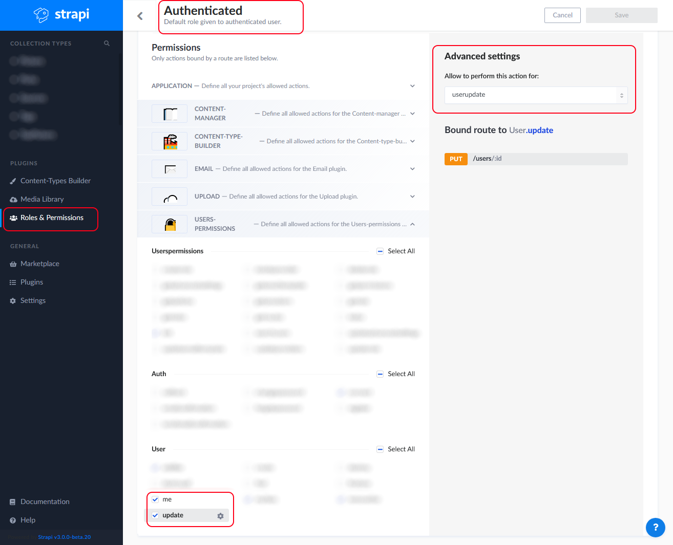Uncheck the me permission checkbox
Image resolution: width=673 pixels, height=545 pixels.
coord(155,499)
